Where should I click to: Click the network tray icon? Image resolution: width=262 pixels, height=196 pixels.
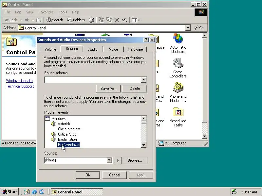click(234, 192)
